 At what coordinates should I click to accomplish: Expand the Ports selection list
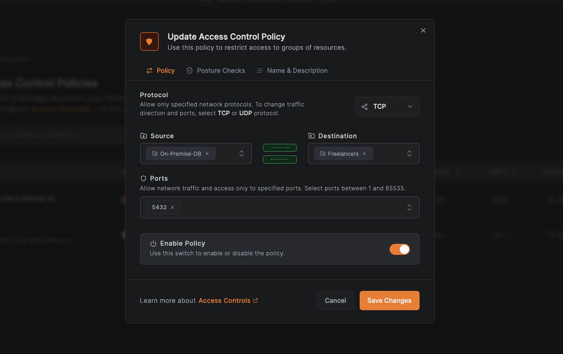(409, 207)
